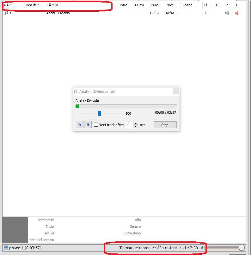
Task: Decrease the seconds with the spinner down arrow
Action: (x=136, y=126)
